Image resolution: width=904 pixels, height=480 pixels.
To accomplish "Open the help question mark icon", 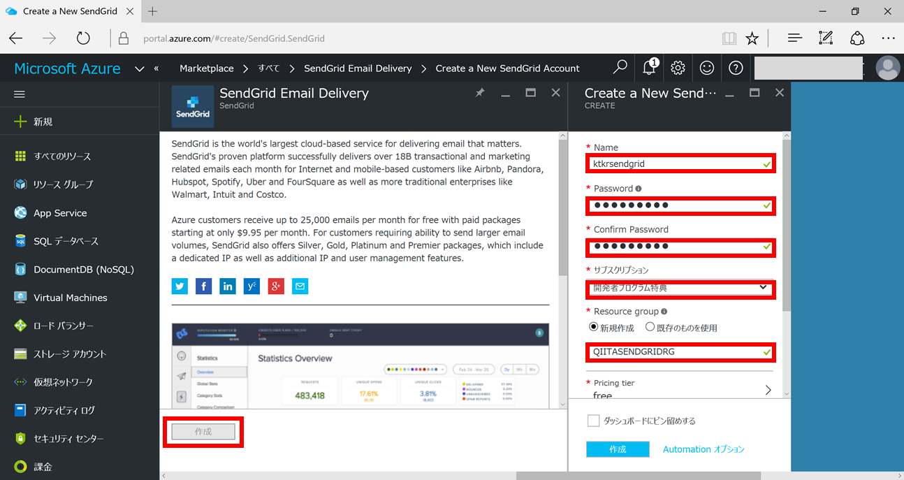I will 736,68.
